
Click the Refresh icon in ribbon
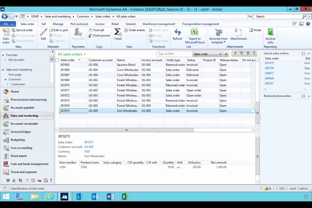[x=177, y=32]
